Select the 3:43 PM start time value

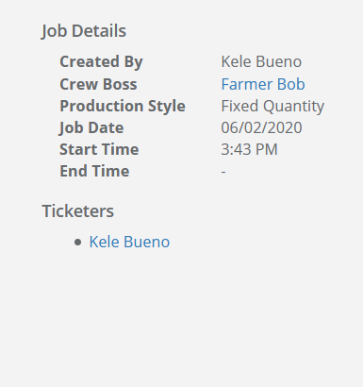(249, 149)
